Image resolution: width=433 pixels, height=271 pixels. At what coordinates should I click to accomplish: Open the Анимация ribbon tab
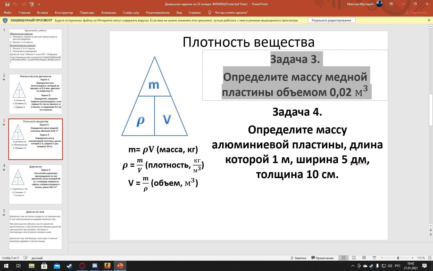pos(109,13)
